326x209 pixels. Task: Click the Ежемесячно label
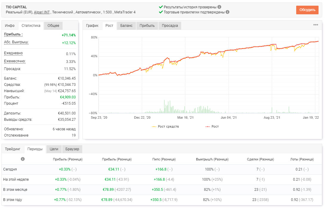pyautogui.click(x=15, y=61)
